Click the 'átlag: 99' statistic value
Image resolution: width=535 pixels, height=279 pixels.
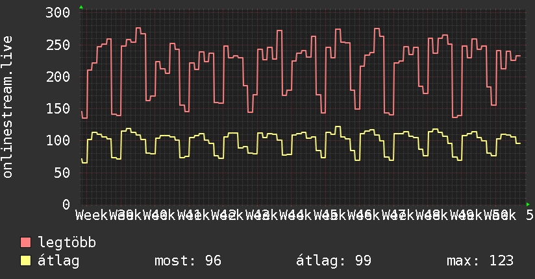(x=333, y=261)
